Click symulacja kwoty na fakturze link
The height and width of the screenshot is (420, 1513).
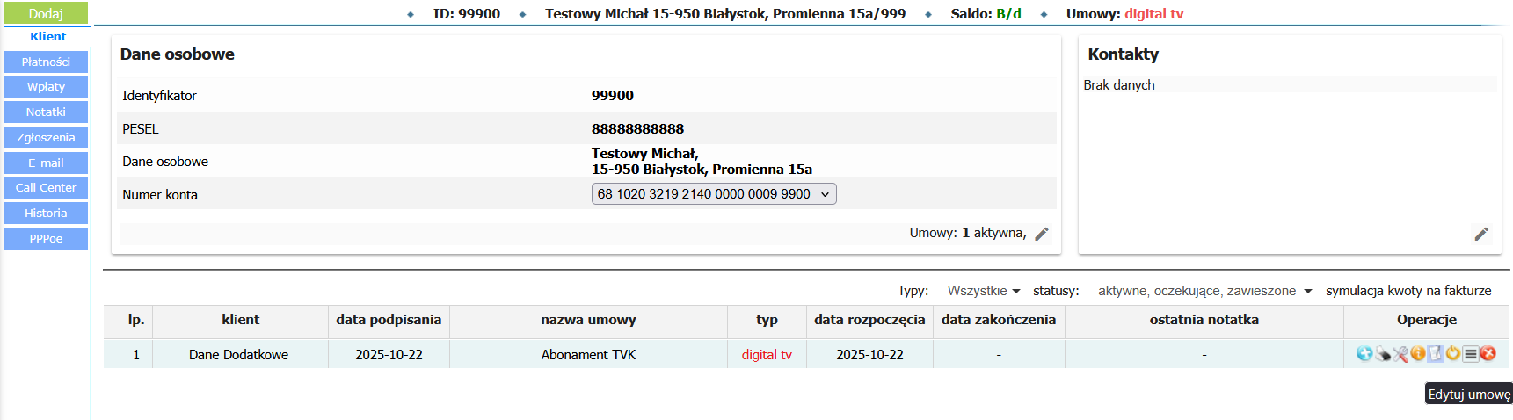1408,291
